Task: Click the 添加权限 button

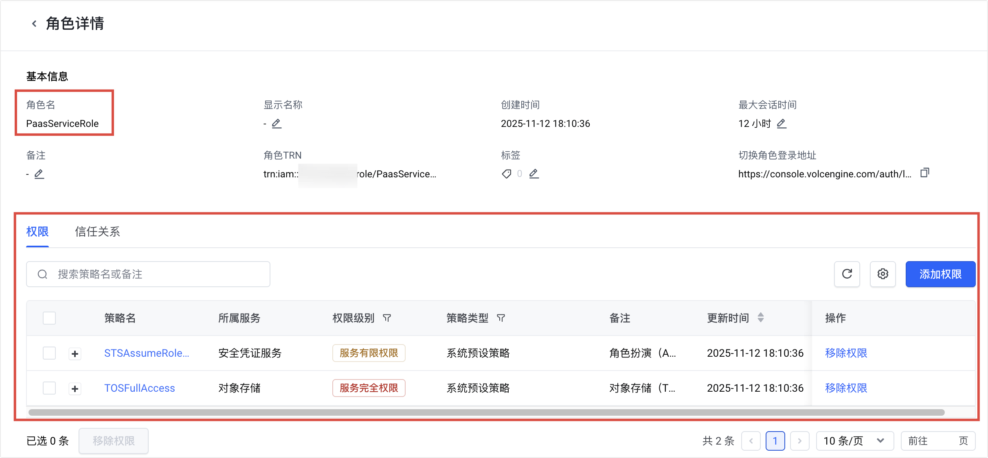Action: (x=940, y=274)
